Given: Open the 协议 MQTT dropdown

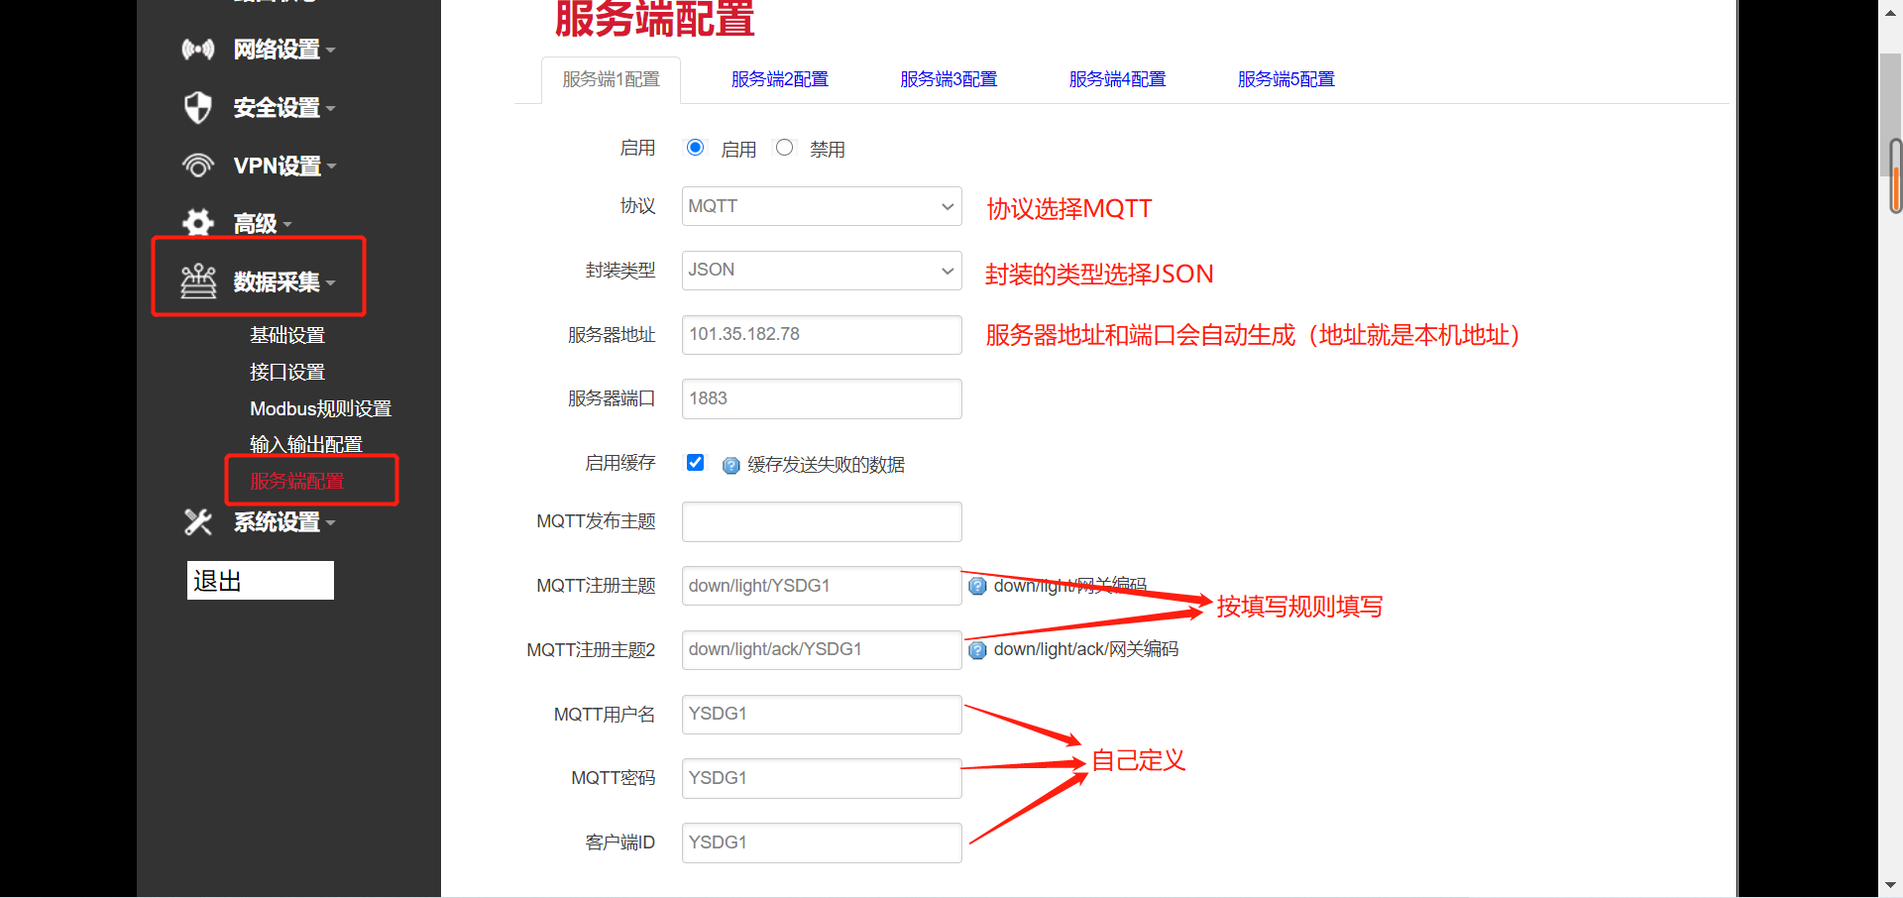Looking at the screenshot, I should point(821,206).
